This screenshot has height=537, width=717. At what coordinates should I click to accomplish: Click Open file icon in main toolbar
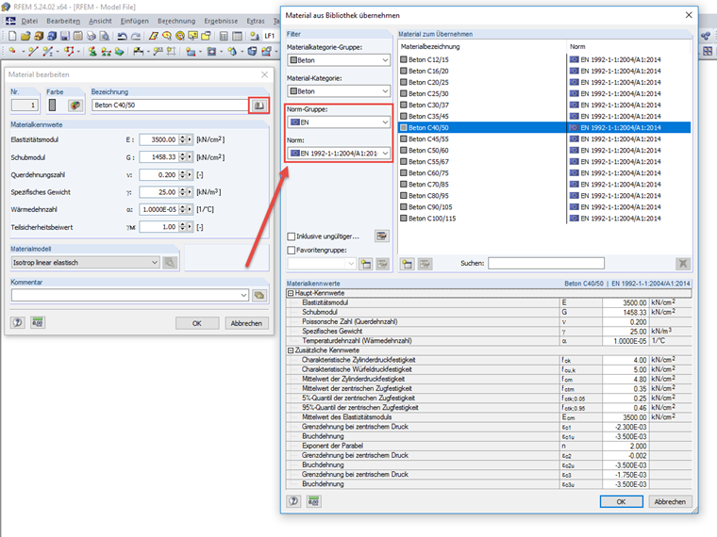[25, 36]
